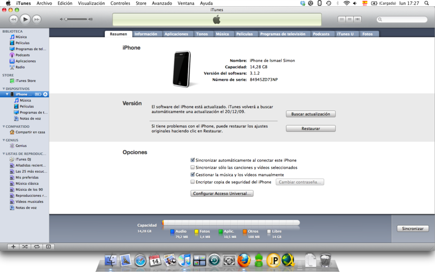Viewport: 435px width, 272px height.
Task: Click the Cambiar contraseña button
Action: pos(299,182)
